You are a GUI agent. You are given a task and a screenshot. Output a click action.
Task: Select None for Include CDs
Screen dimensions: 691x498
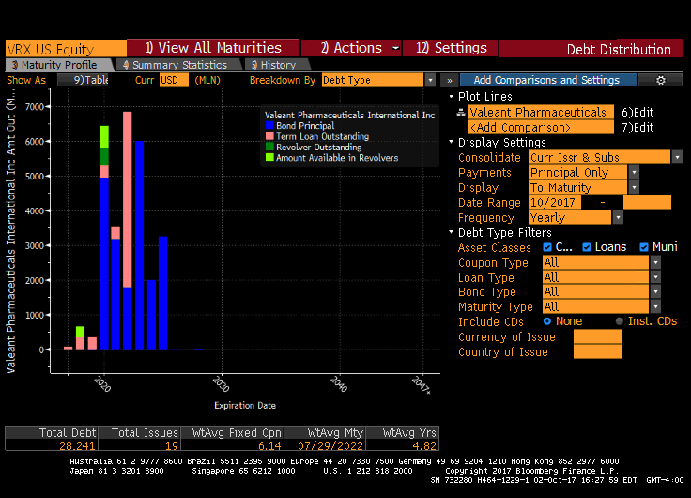tap(547, 321)
